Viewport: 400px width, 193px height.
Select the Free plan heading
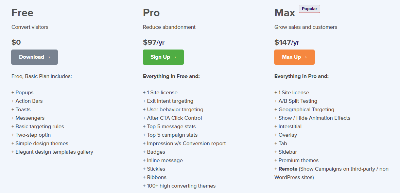(22, 13)
